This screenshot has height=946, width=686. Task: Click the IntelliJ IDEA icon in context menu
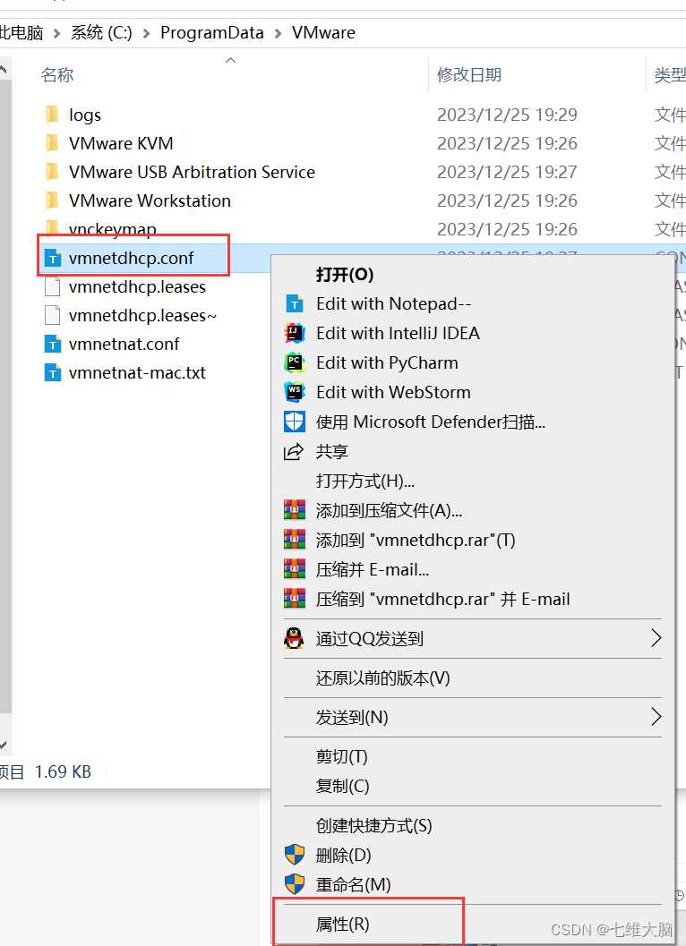tap(294, 333)
